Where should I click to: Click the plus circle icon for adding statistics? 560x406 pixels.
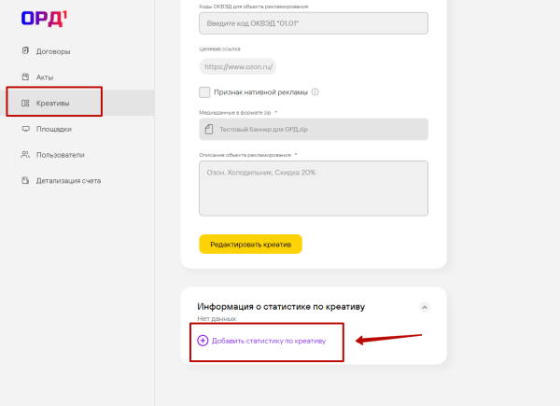click(x=203, y=341)
